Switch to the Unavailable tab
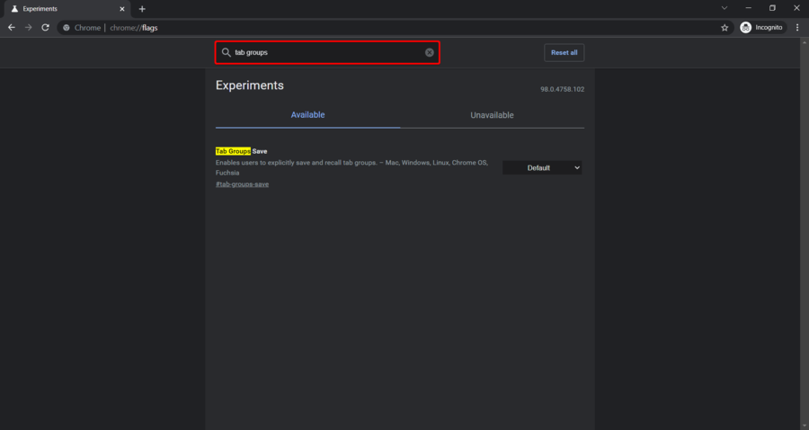 (492, 115)
